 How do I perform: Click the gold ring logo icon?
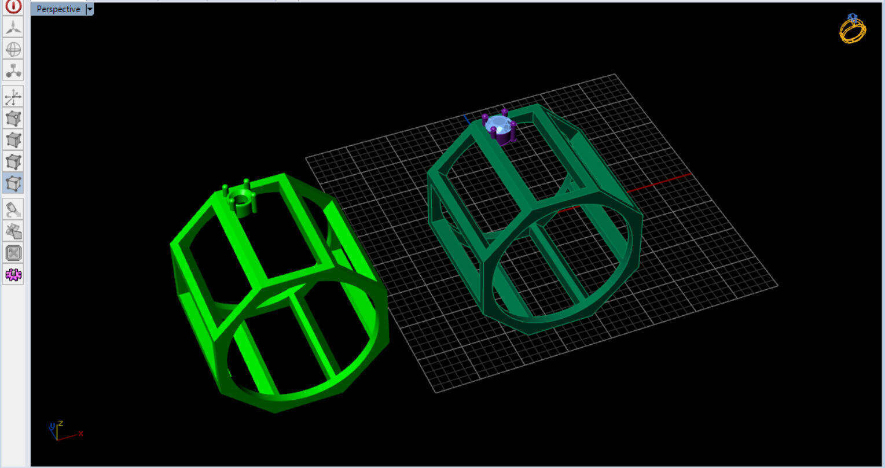coord(853,28)
